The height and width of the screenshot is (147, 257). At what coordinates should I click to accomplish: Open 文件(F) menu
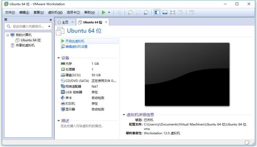tap(10, 12)
